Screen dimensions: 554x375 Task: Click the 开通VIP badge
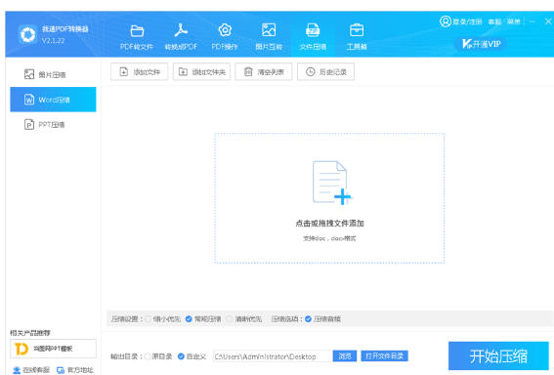click(x=482, y=44)
